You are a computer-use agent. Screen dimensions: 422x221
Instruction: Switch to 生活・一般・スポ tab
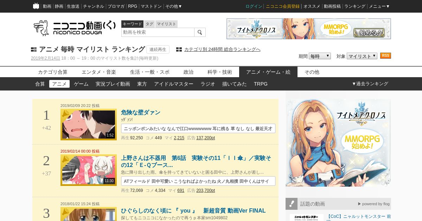150,72
